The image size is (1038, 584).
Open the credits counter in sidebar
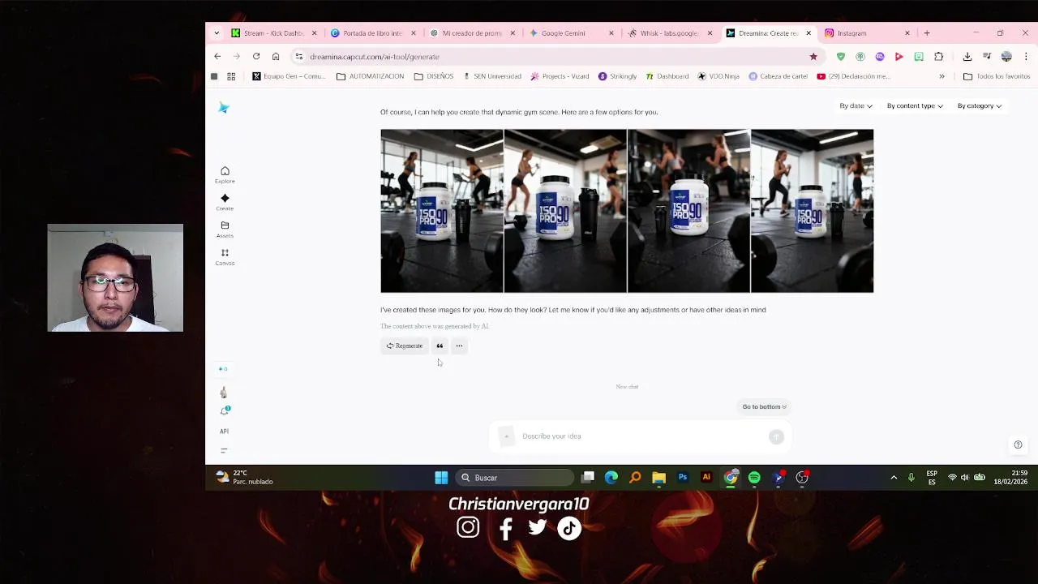click(223, 369)
